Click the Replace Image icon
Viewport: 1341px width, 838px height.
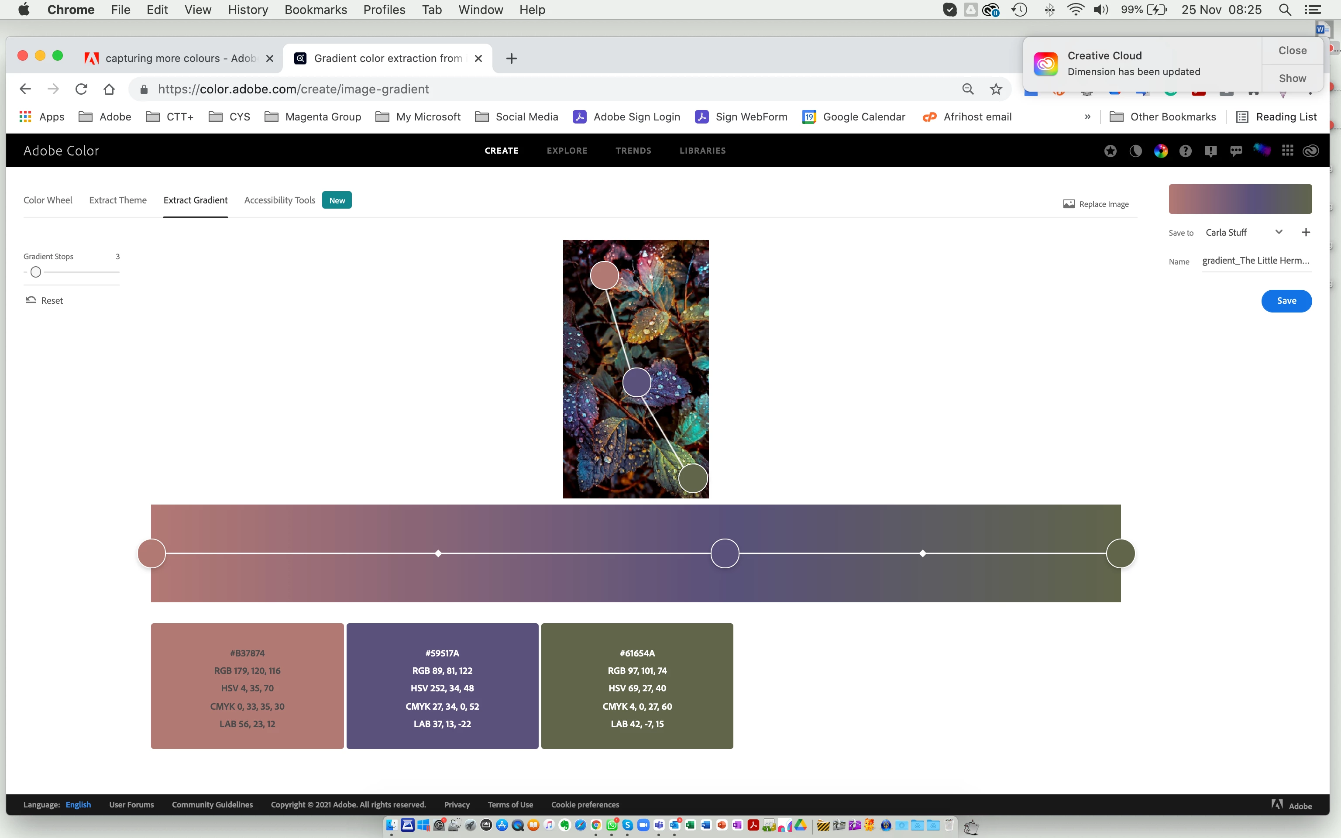pyautogui.click(x=1069, y=204)
